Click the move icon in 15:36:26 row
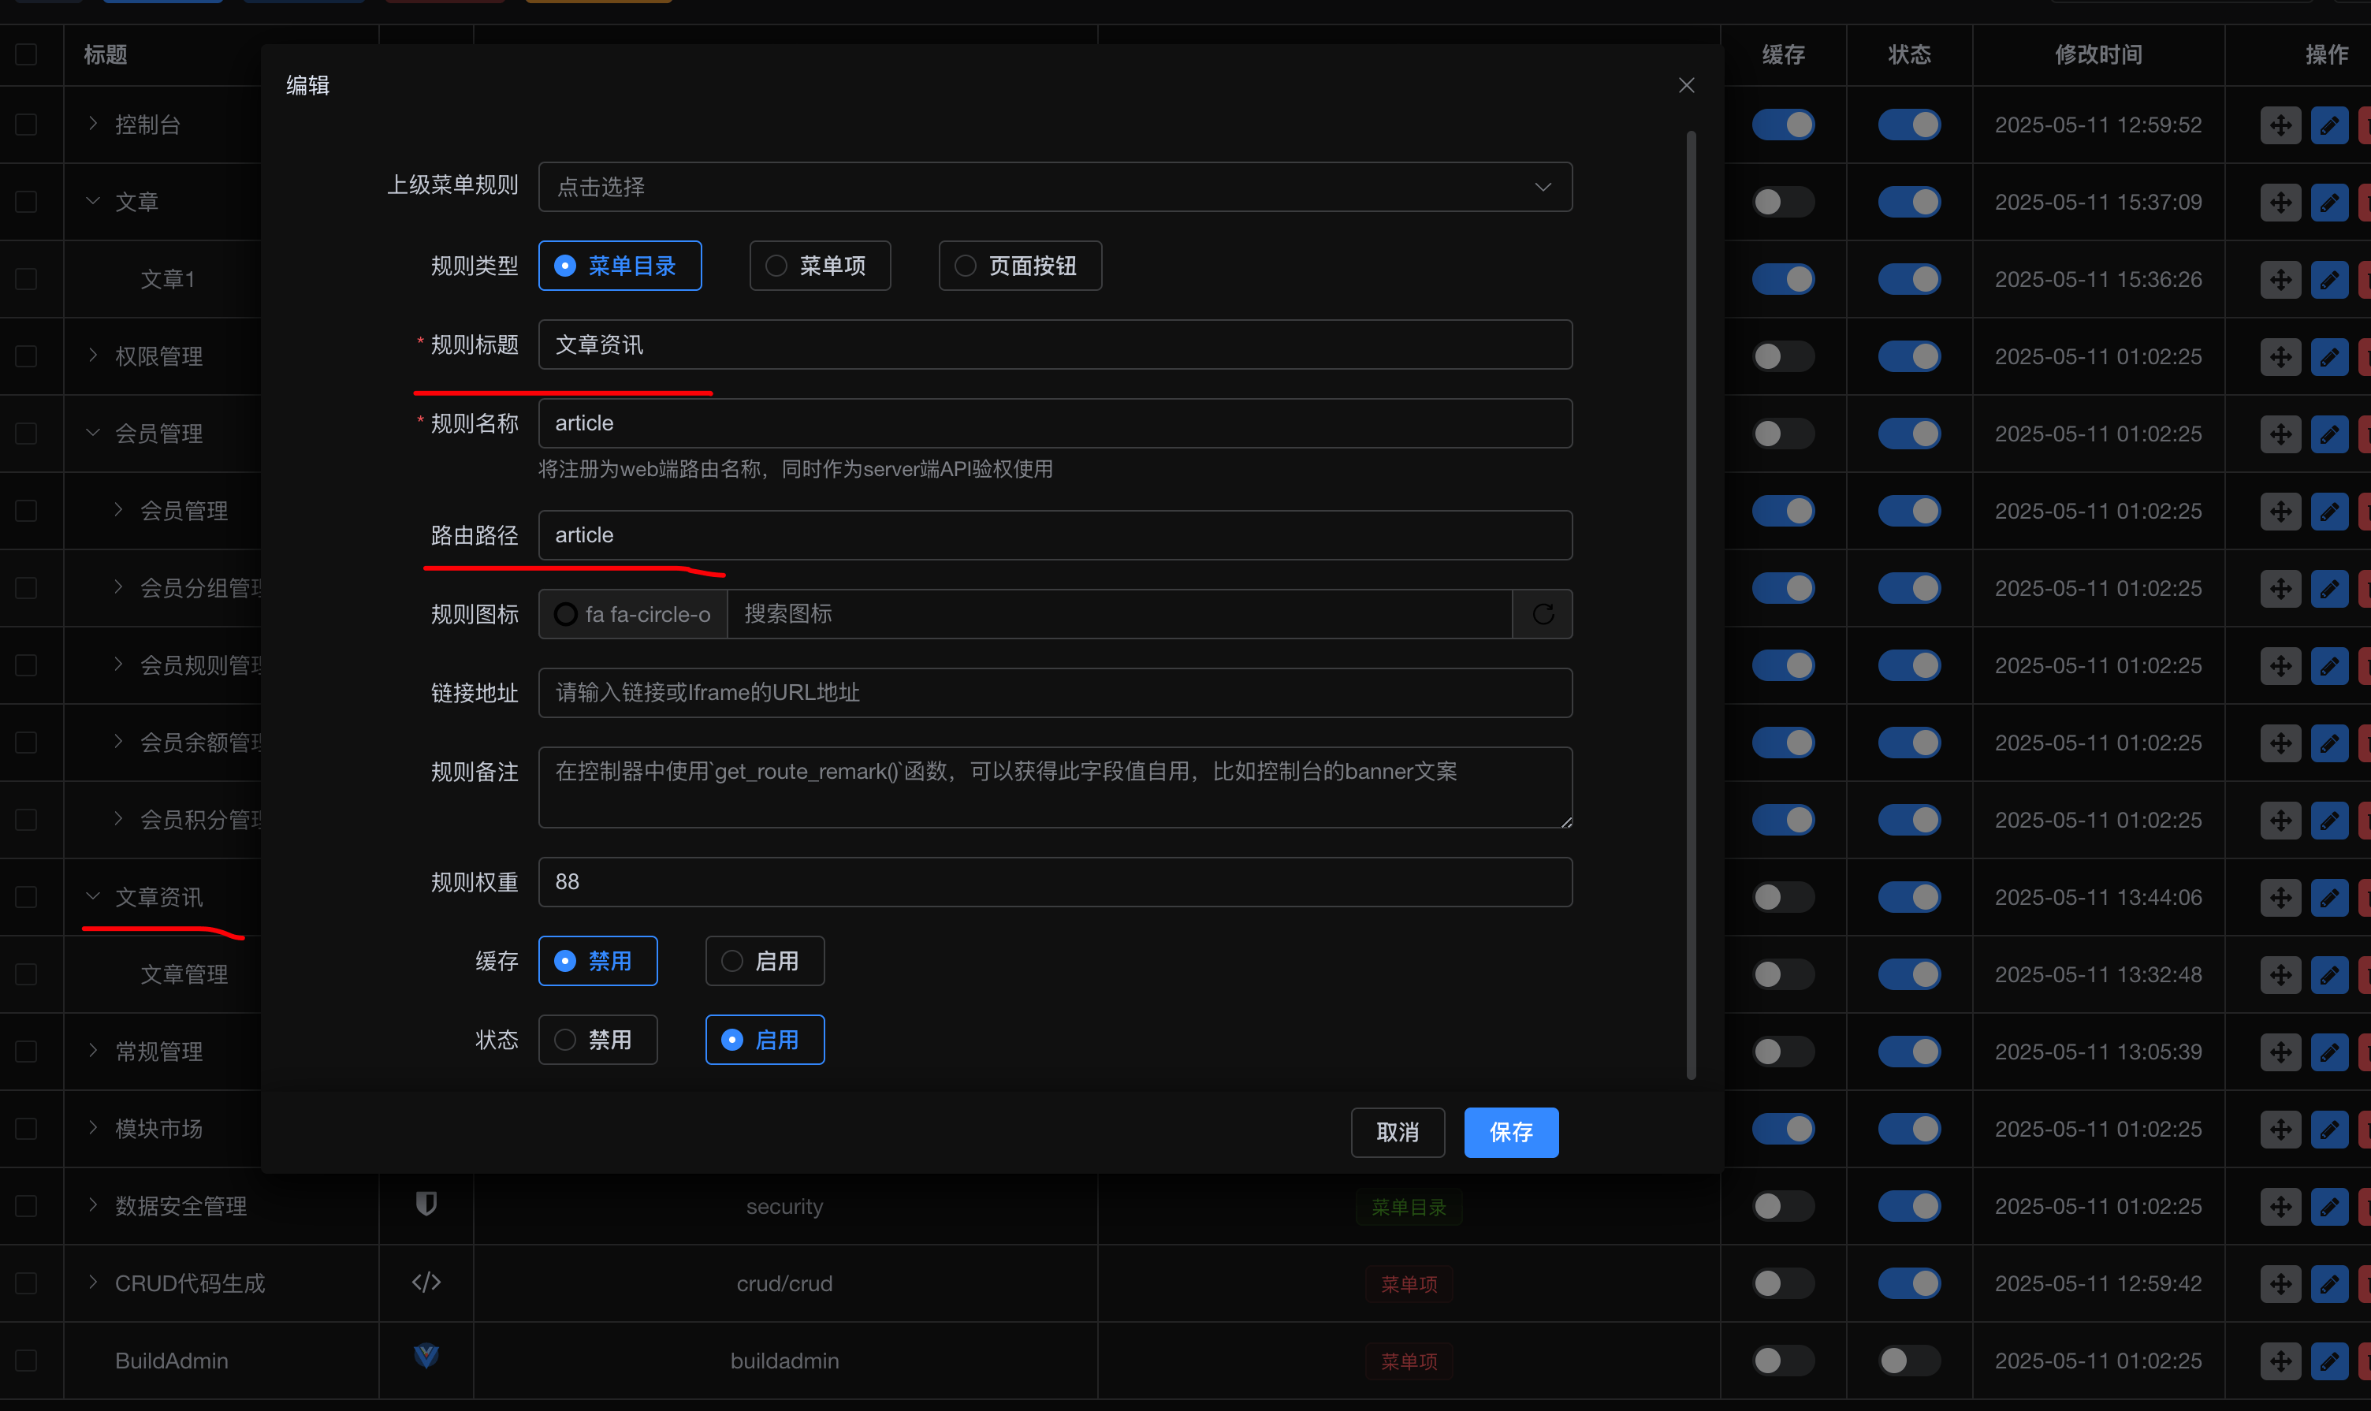This screenshot has width=2371, height=1411. point(2280,280)
